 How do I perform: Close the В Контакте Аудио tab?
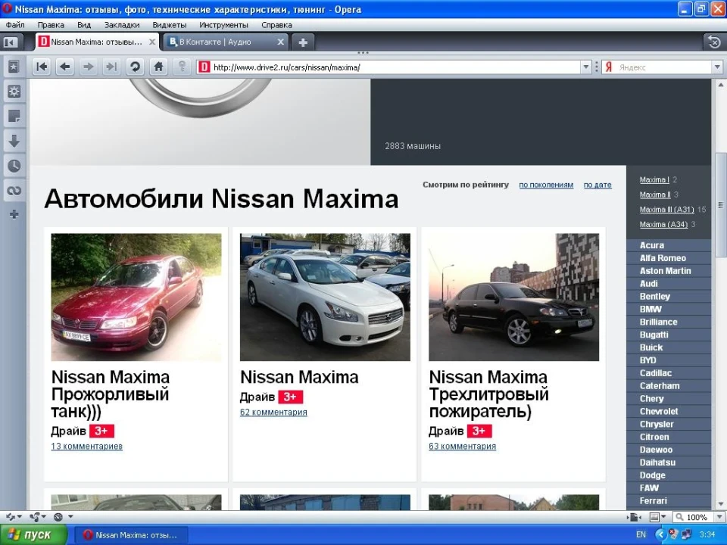(x=280, y=42)
